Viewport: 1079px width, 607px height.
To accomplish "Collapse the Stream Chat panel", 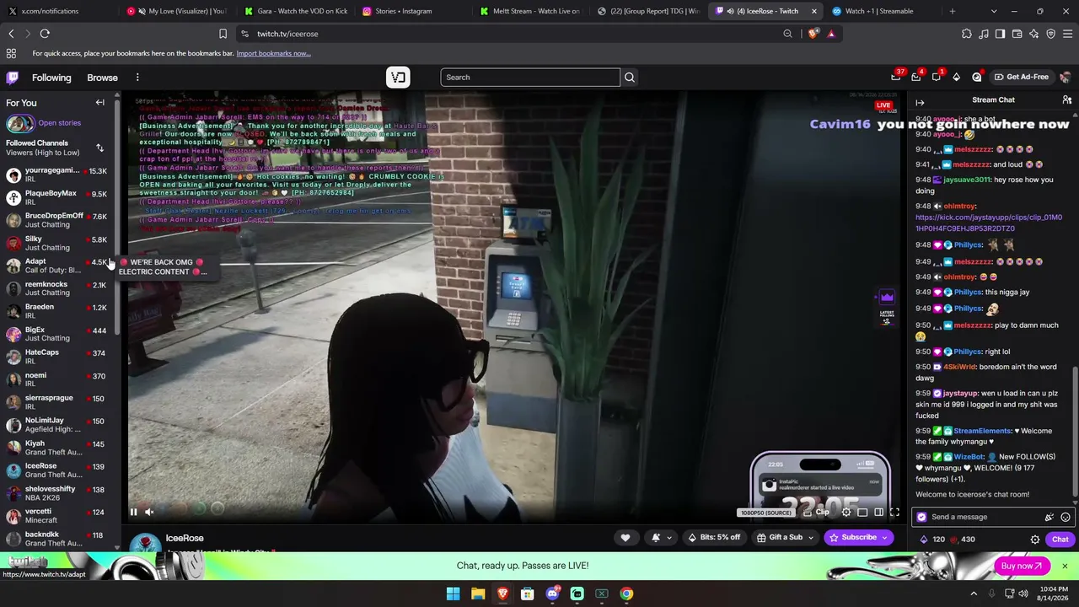I will coord(920,103).
